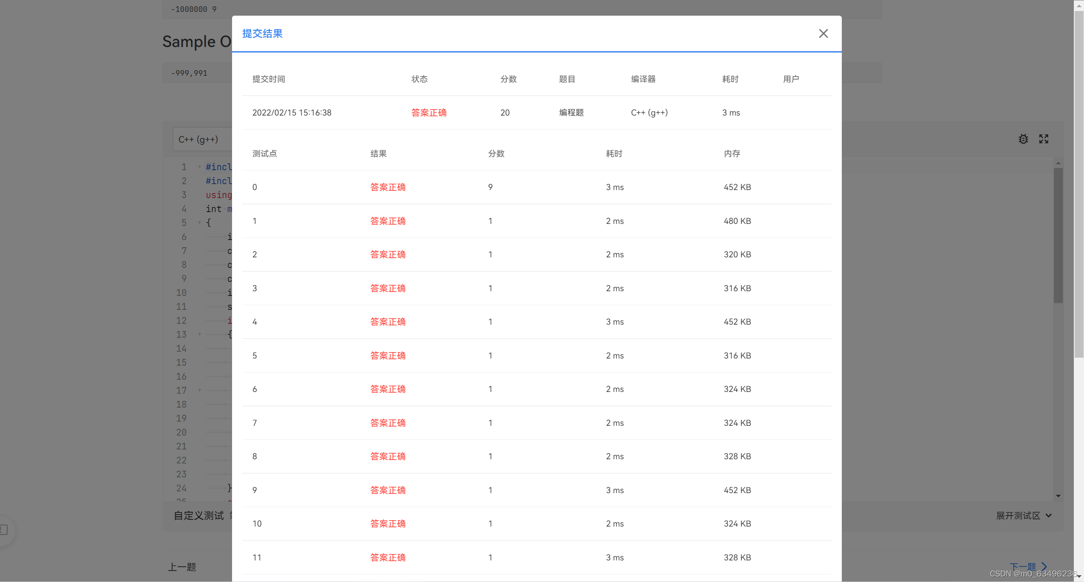Toggle fullscreen editor with the expand-arrows icon
This screenshot has height=582, width=1084.
tap(1044, 139)
